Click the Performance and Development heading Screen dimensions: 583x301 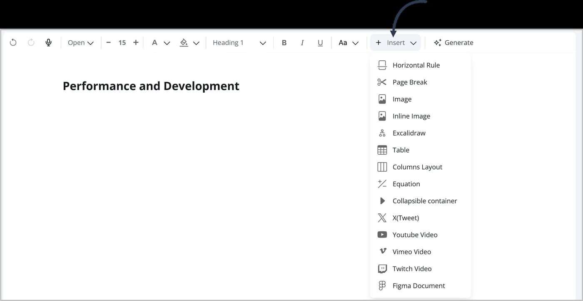tap(151, 86)
